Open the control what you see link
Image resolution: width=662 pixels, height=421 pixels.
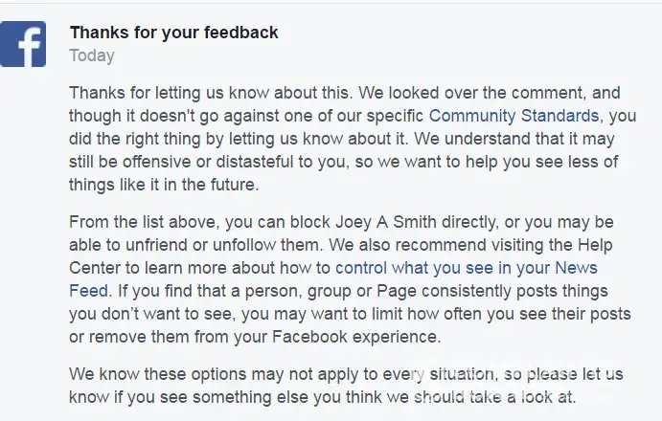(x=466, y=268)
